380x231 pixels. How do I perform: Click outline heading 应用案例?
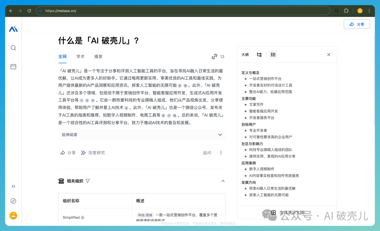[x=249, y=163]
